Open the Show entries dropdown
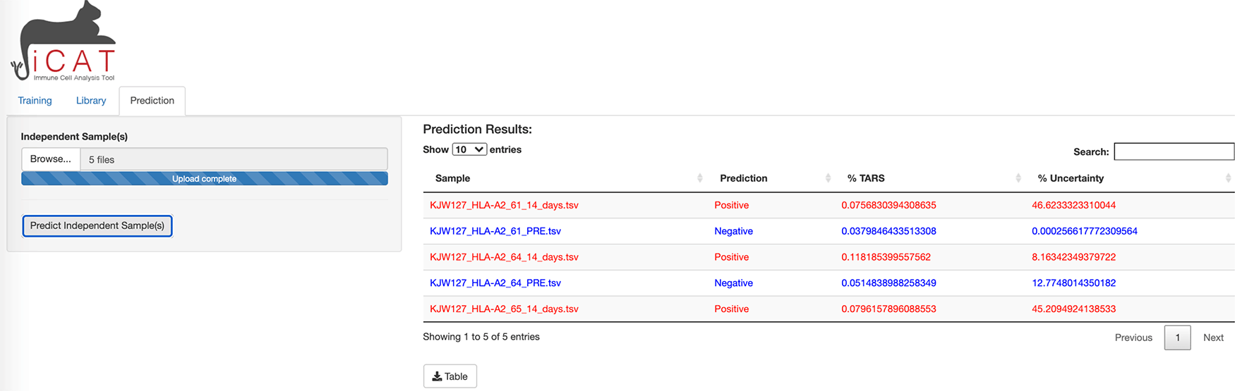This screenshot has height=391, width=1235. [x=469, y=149]
